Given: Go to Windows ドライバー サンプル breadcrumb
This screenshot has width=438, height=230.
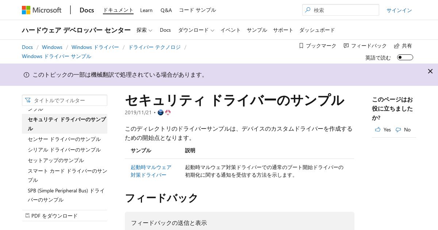Looking at the screenshot, I should [57, 56].
